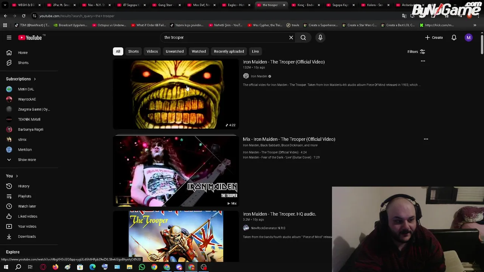Open Iron Maiden The Trooper Official Video thumbnail
Viewport: 484px width, 272px height.
tap(176, 94)
